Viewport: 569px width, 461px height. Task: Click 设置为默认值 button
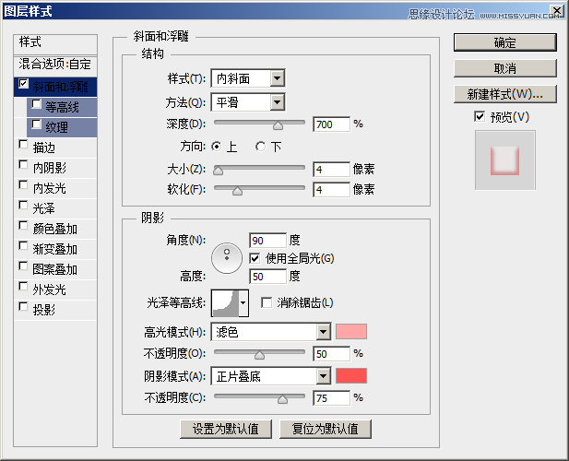tap(226, 429)
